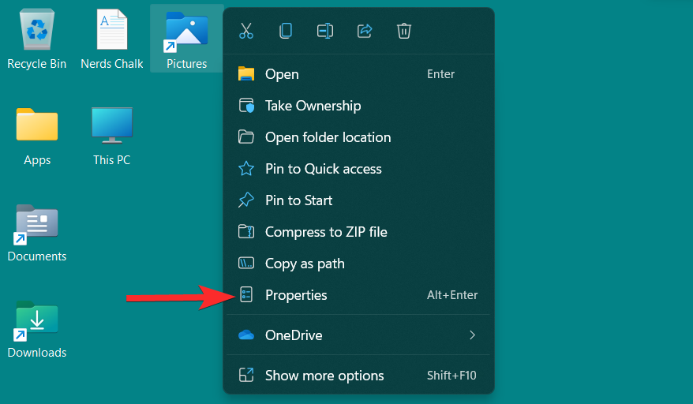
Task: Click the pushpin icon beside Pin to Start
Action: pyautogui.click(x=246, y=200)
